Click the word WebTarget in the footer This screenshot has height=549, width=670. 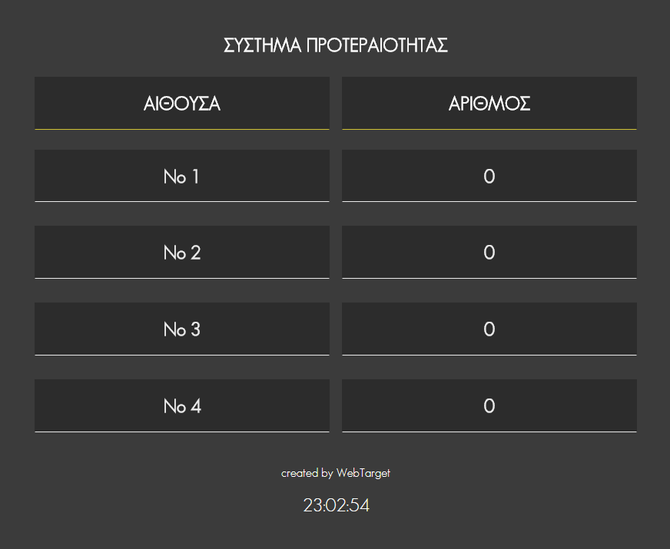363,474
